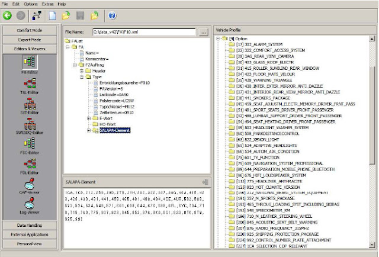
Task: Collapse the Option node in Vehicle Profile
Action: pos(218,38)
